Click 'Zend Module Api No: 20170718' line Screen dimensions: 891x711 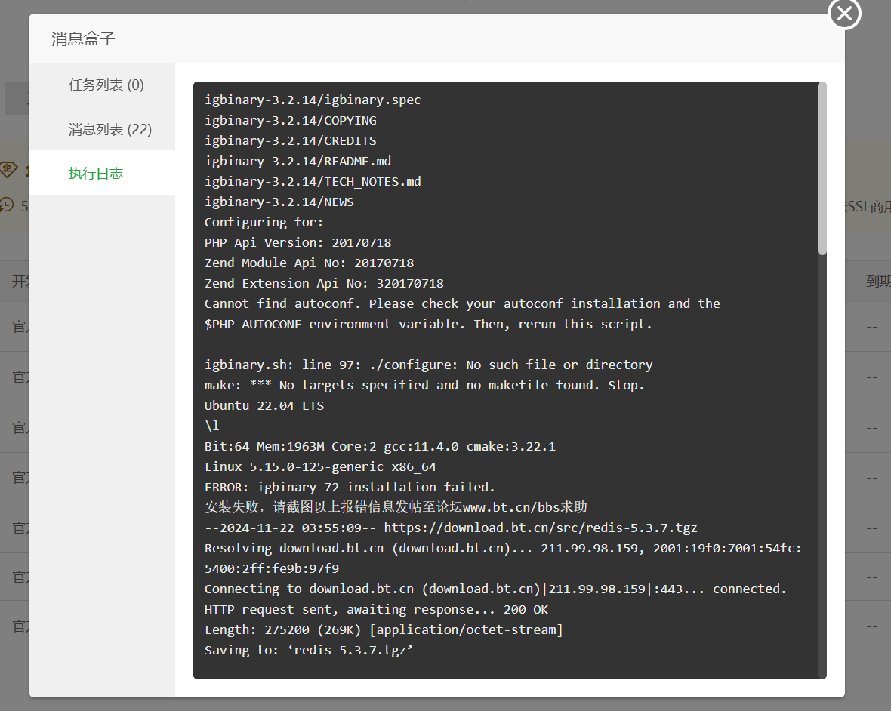click(x=309, y=263)
